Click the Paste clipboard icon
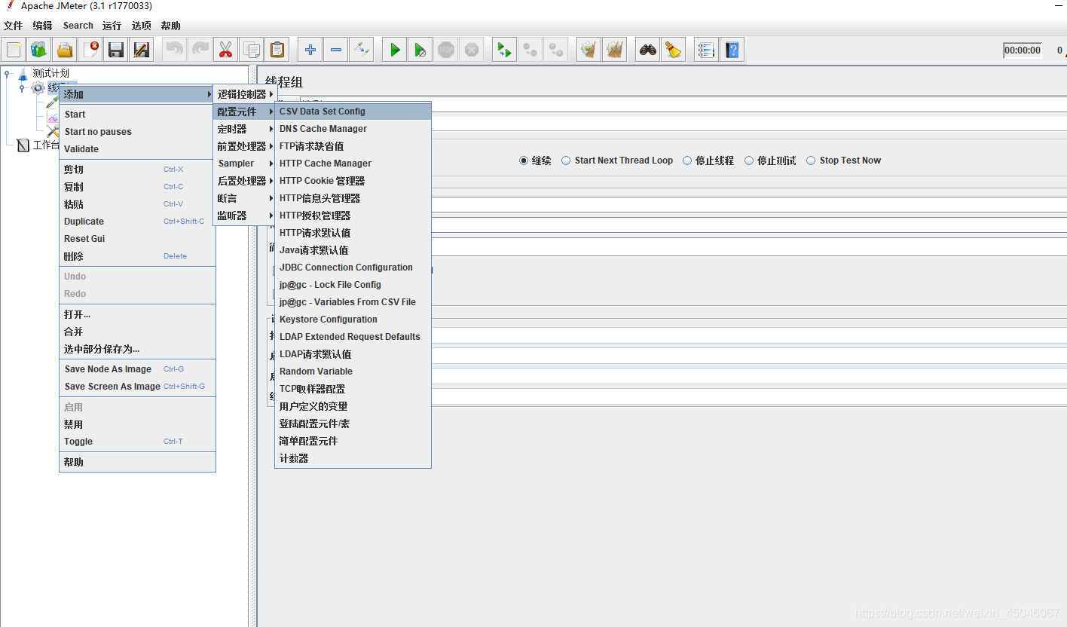 coord(277,50)
